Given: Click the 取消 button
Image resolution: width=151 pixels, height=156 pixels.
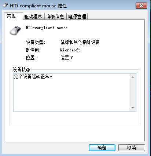Looking at the screenshot, I should 132,148.
